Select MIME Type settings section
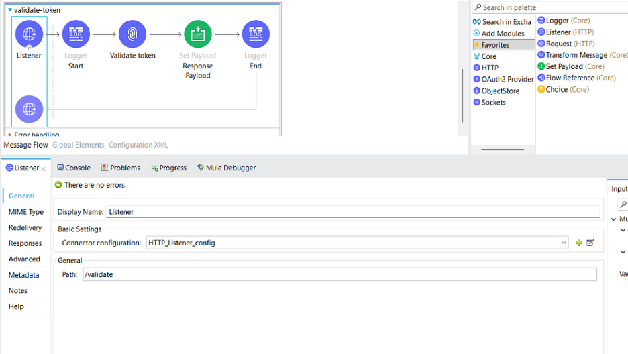Image resolution: width=628 pixels, height=354 pixels. pyautogui.click(x=26, y=212)
